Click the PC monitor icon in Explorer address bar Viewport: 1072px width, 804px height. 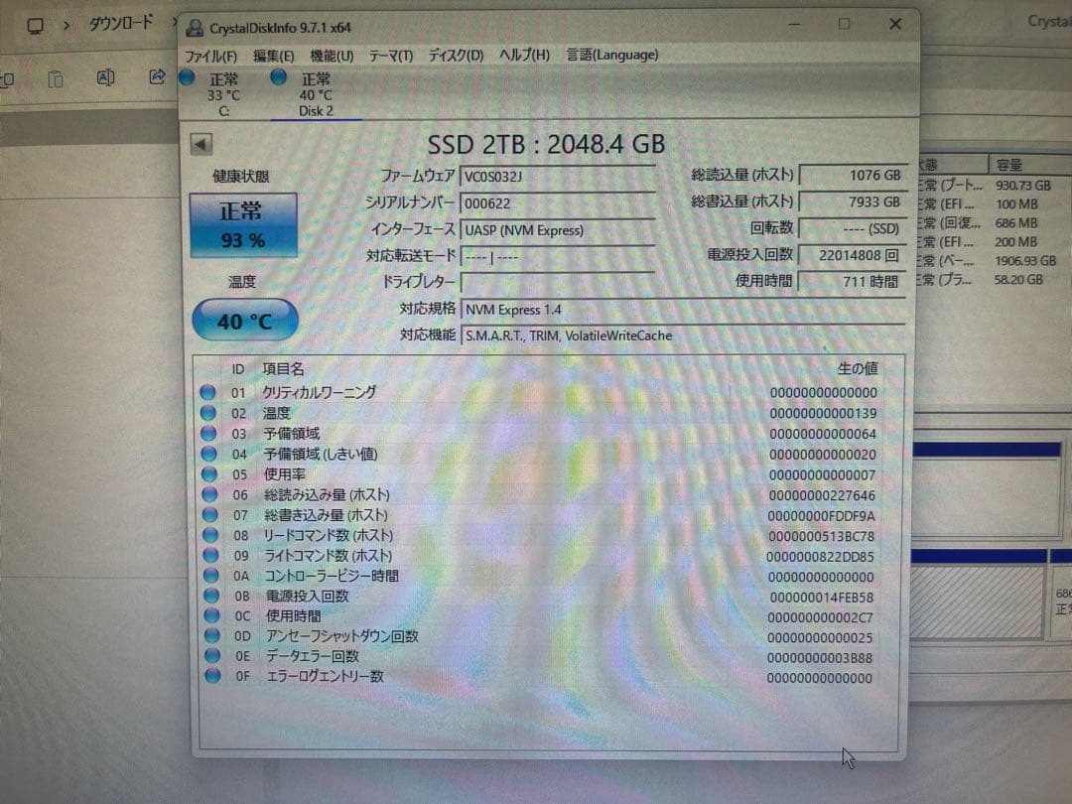click(x=35, y=27)
